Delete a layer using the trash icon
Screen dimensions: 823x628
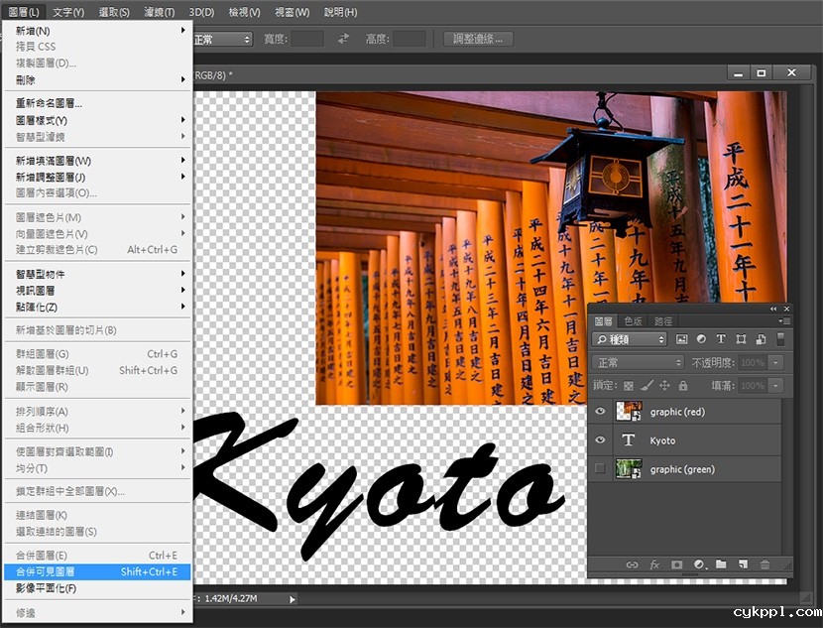[x=765, y=564]
